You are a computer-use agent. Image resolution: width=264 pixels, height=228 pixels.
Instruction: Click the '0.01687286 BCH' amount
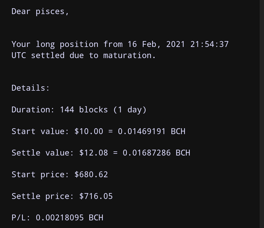[156, 153]
